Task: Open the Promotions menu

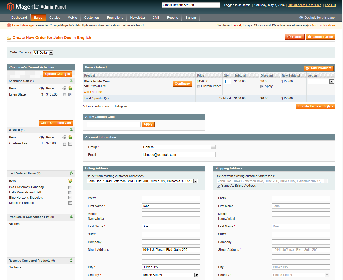Action: [x=115, y=18]
